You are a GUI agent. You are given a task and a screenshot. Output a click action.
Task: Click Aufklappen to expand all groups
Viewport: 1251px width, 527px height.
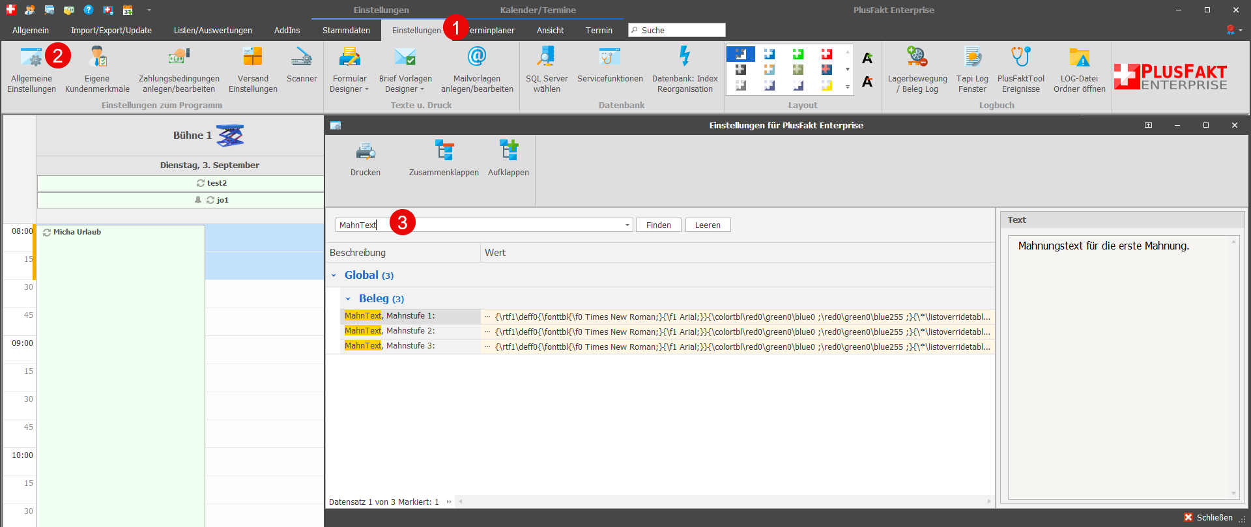508,158
